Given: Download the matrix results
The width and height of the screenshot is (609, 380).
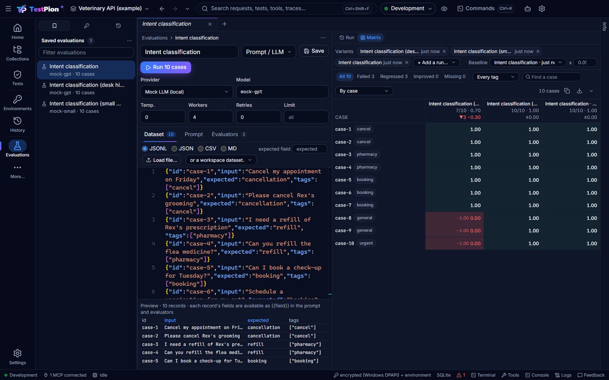Looking at the screenshot, I should pos(579,91).
